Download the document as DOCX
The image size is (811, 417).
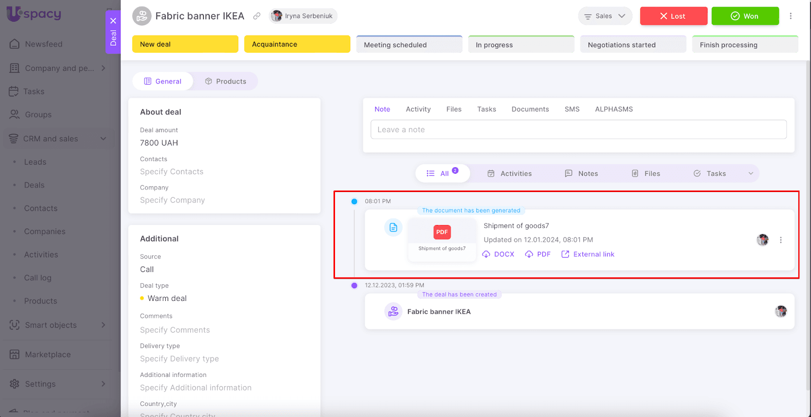click(498, 254)
